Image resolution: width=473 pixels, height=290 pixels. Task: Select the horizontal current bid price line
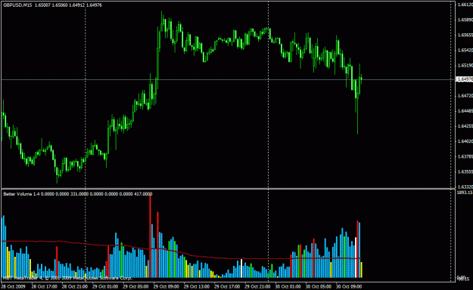[x=228, y=79]
